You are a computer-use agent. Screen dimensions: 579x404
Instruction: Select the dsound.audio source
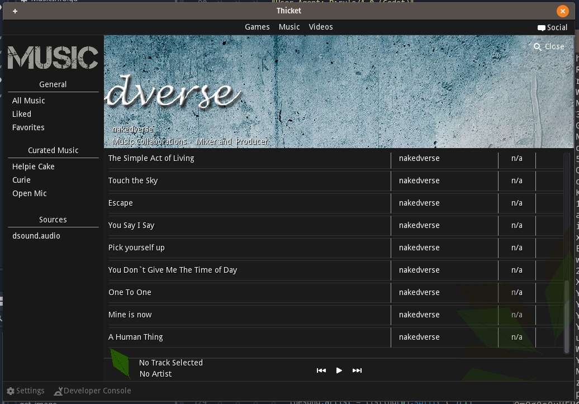pyautogui.click(x=36, y=236)
